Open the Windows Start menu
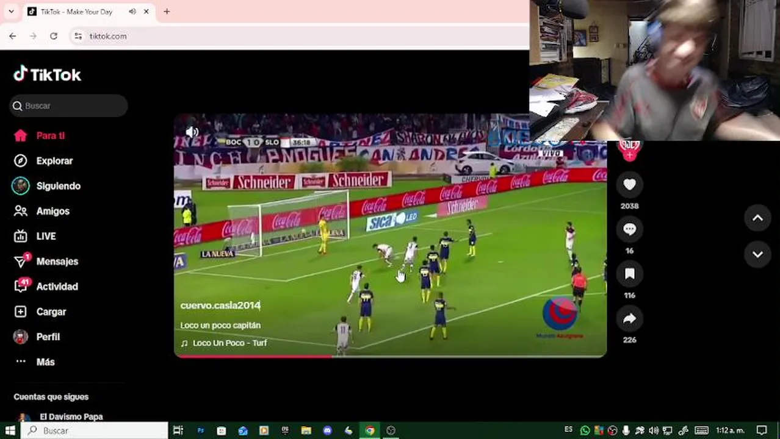This screenshot has height=439, width=780. (x=10, y=430)
